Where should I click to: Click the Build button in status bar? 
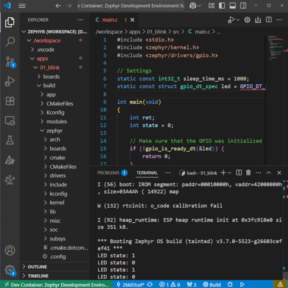212,284
